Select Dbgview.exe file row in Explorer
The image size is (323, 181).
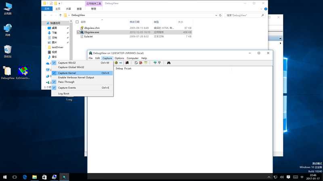(x=134, y=32)
